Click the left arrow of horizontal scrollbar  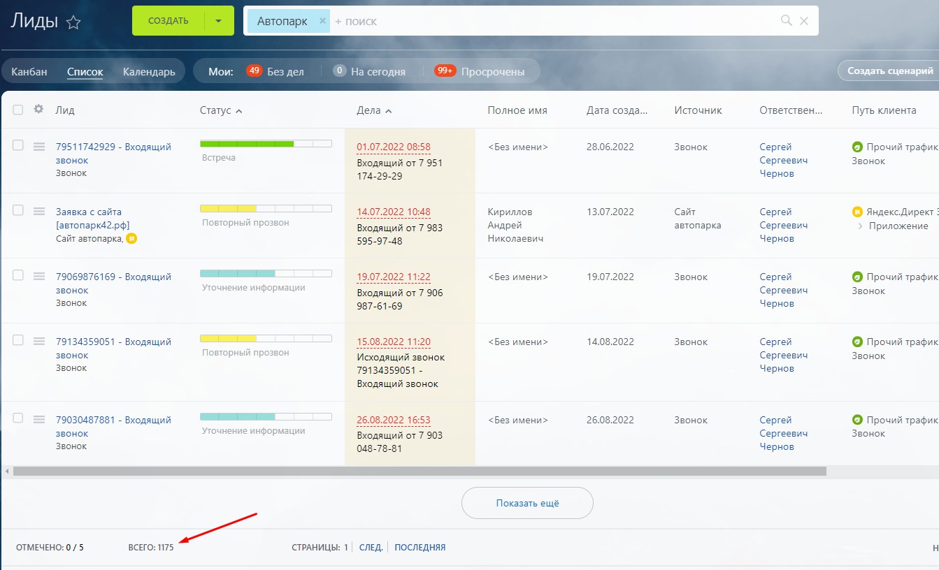click(7, 472)
